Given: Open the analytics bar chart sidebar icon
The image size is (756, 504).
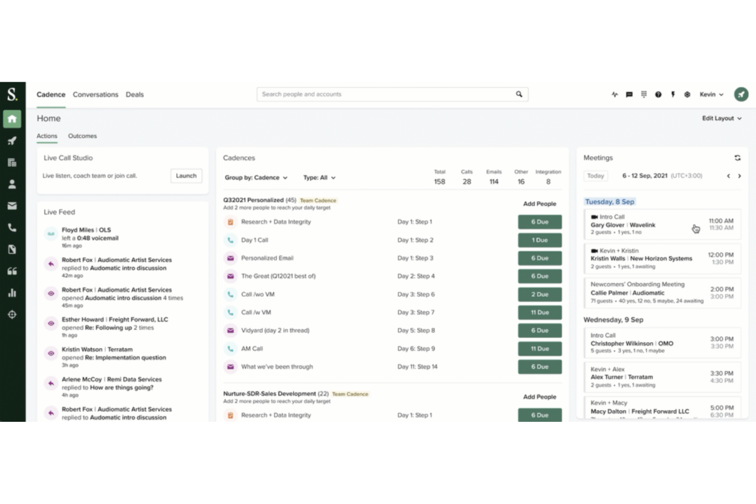Looking at the screenshot, I should [x=12, y=293].
